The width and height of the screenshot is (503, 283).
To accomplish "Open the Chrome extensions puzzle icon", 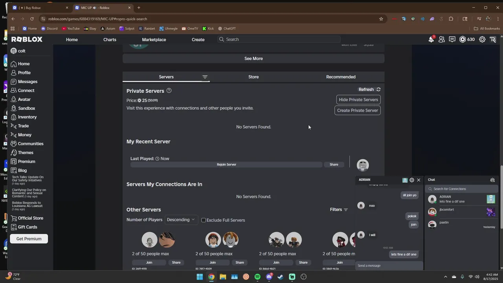I will click(x=451, y=19).
